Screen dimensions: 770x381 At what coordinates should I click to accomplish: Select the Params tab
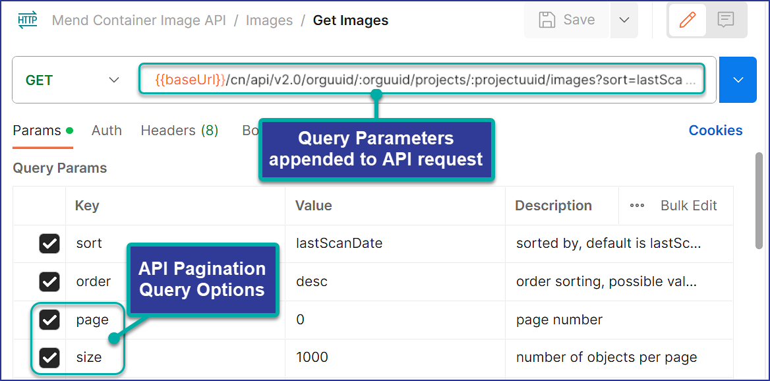[x=37, y=131]
